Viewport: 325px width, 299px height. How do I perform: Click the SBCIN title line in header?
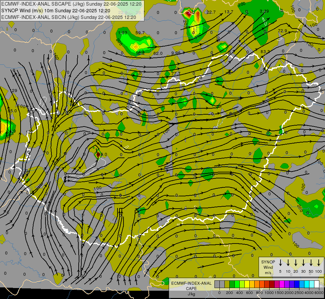(x=69, y=17)
